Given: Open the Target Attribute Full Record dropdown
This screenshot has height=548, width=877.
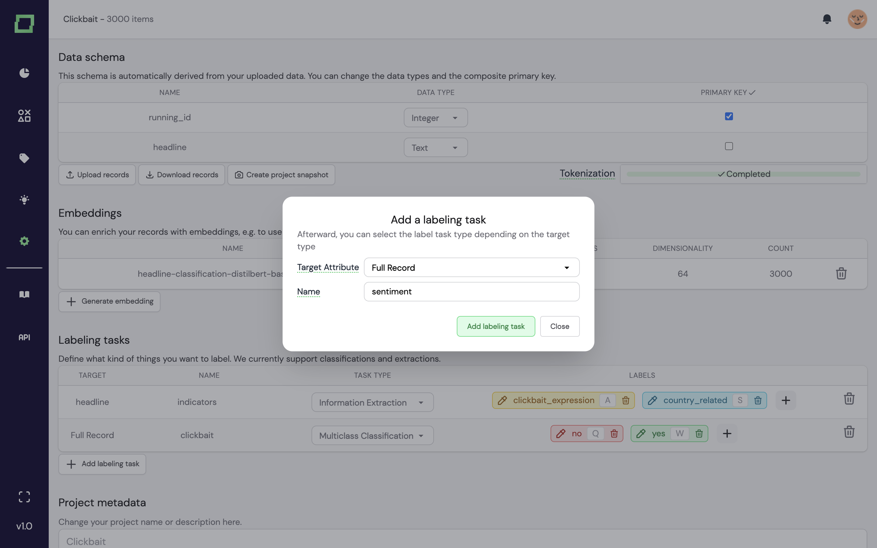Looking at the screenshot, I should click(x=471, y=268).
